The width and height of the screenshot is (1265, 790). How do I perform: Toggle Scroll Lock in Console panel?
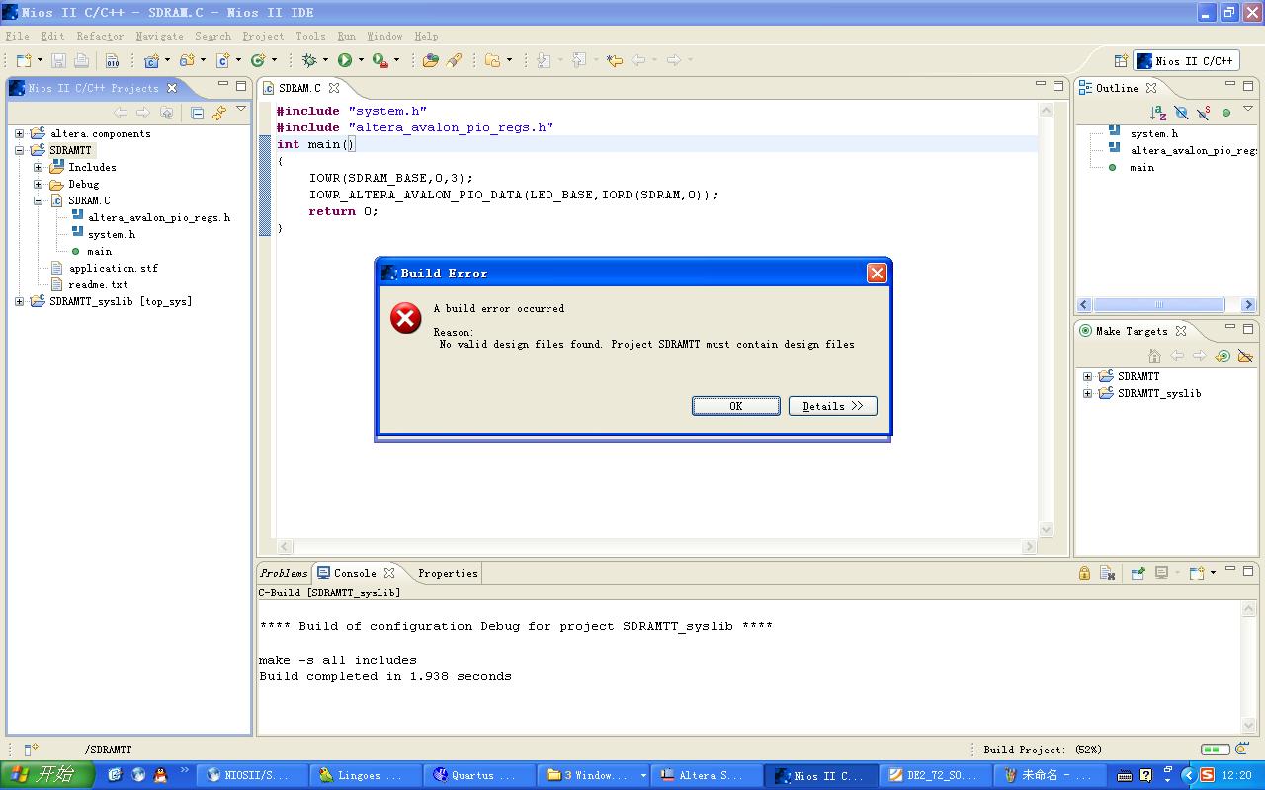pos(1084,573)
